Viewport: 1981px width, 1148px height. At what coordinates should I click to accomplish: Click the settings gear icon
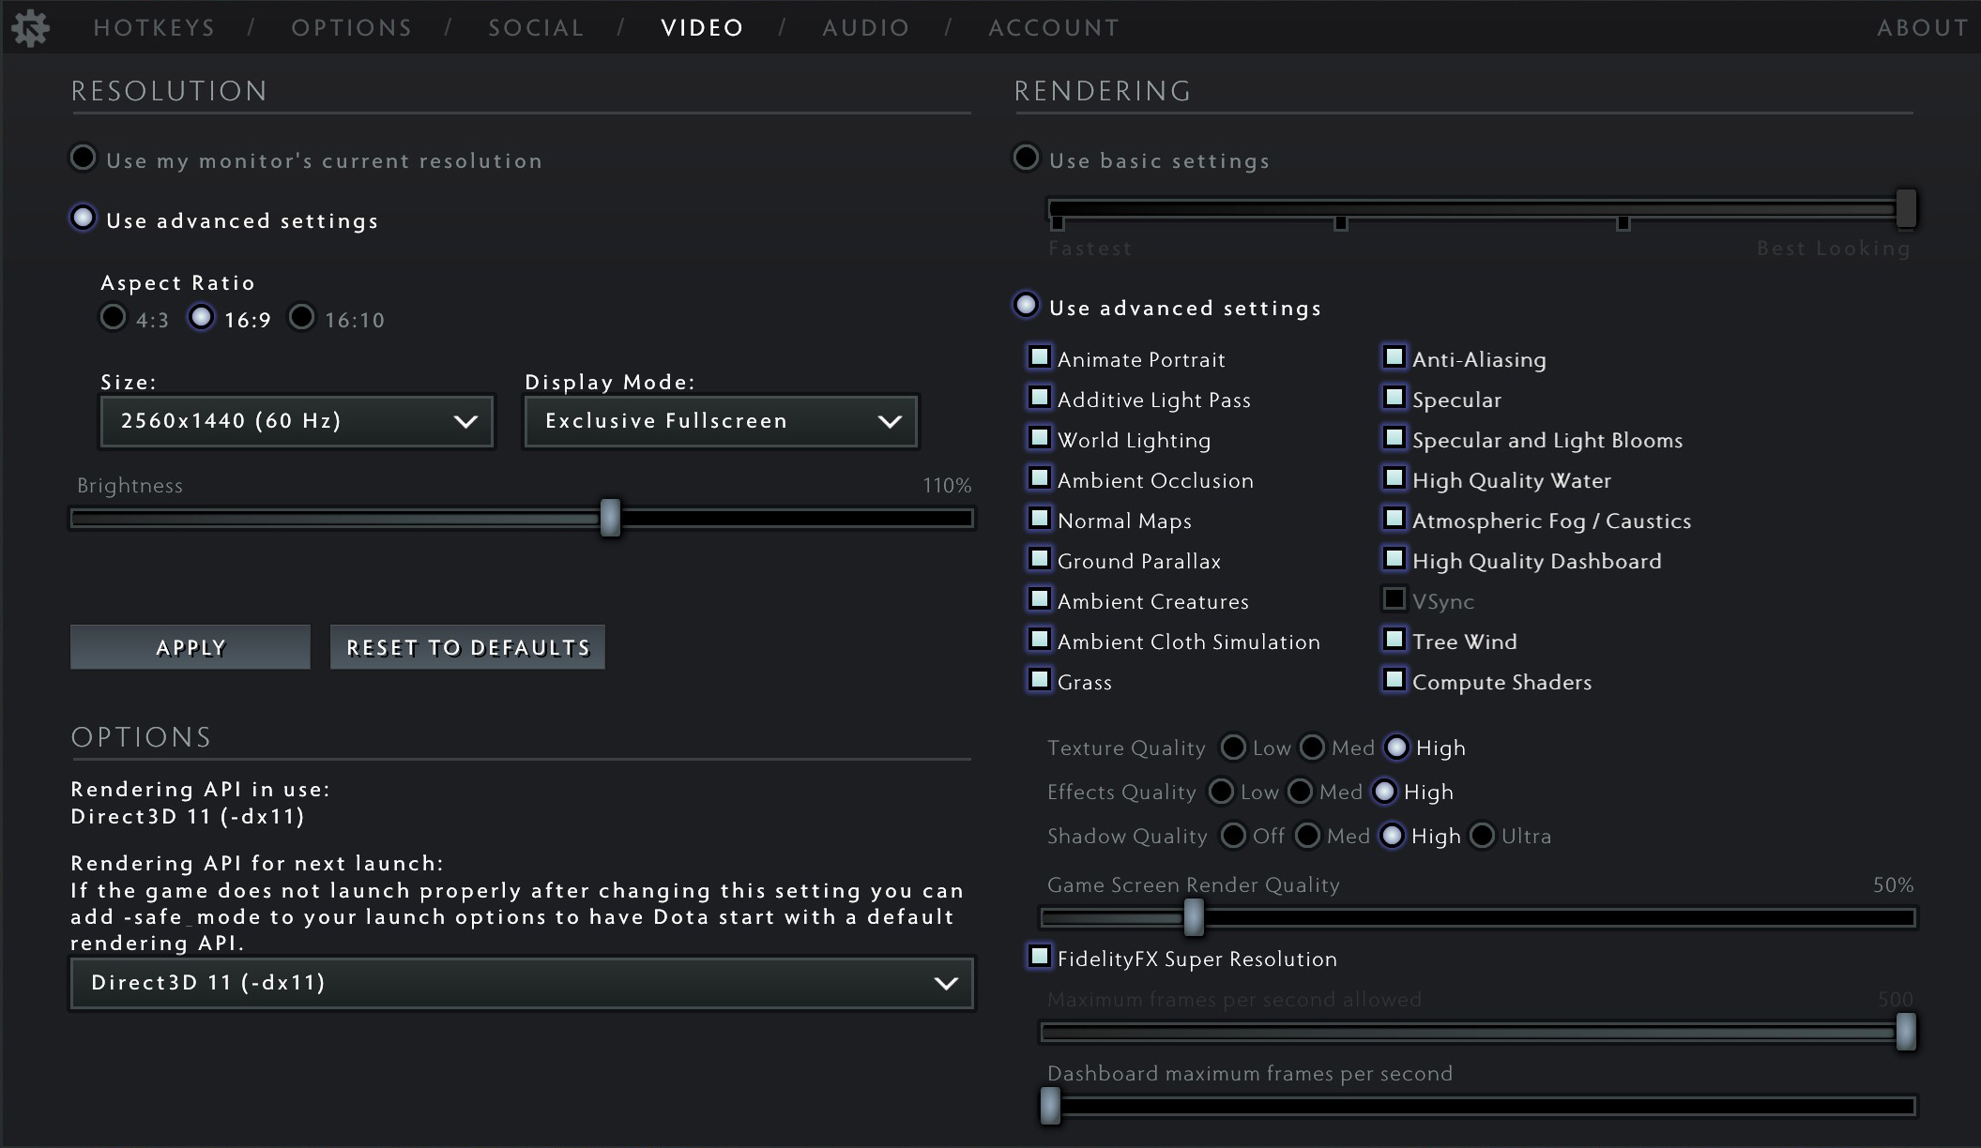click(x=30, y=28)
